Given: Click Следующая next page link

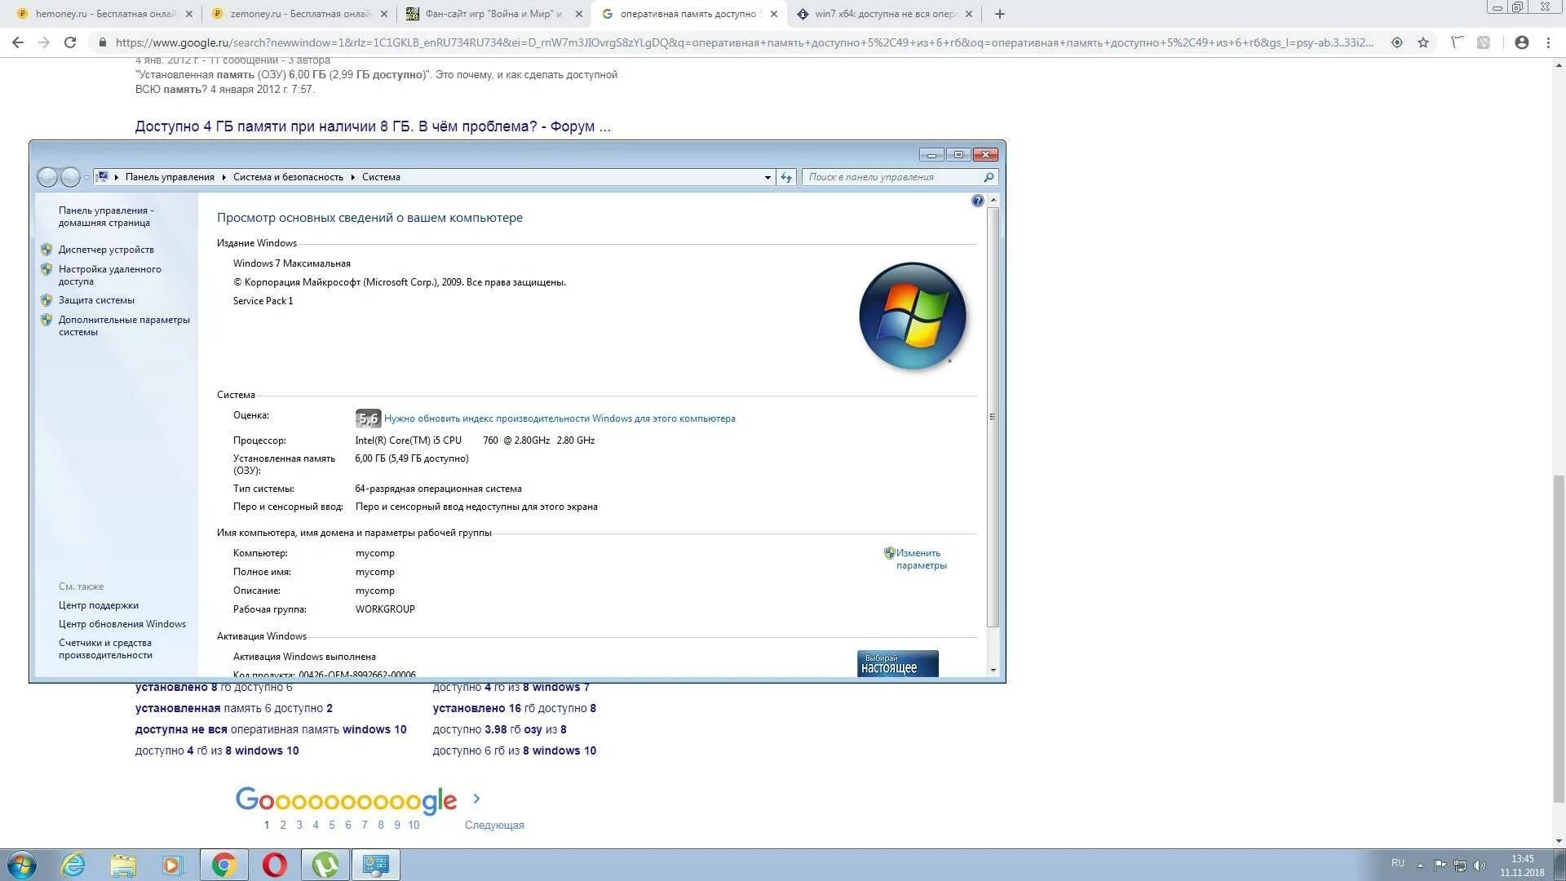Looking at the screenshot, I should [494, 825].
